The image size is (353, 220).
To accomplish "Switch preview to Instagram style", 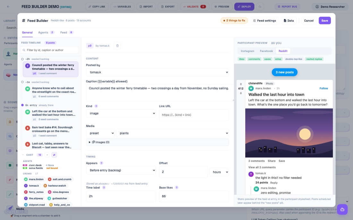I will tap(247, 51).
